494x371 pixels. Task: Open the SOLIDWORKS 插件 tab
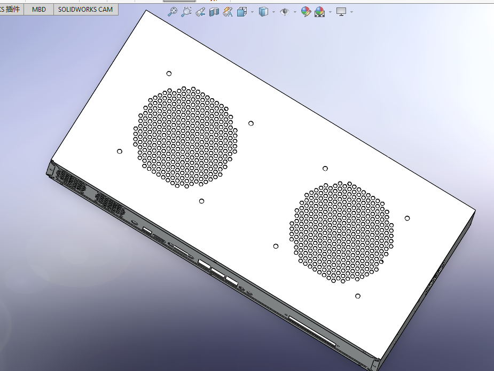[11, 9]
